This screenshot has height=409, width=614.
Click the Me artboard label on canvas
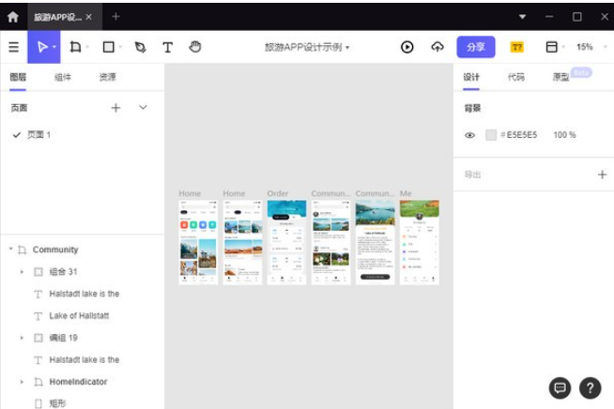[x=406, y=193]
